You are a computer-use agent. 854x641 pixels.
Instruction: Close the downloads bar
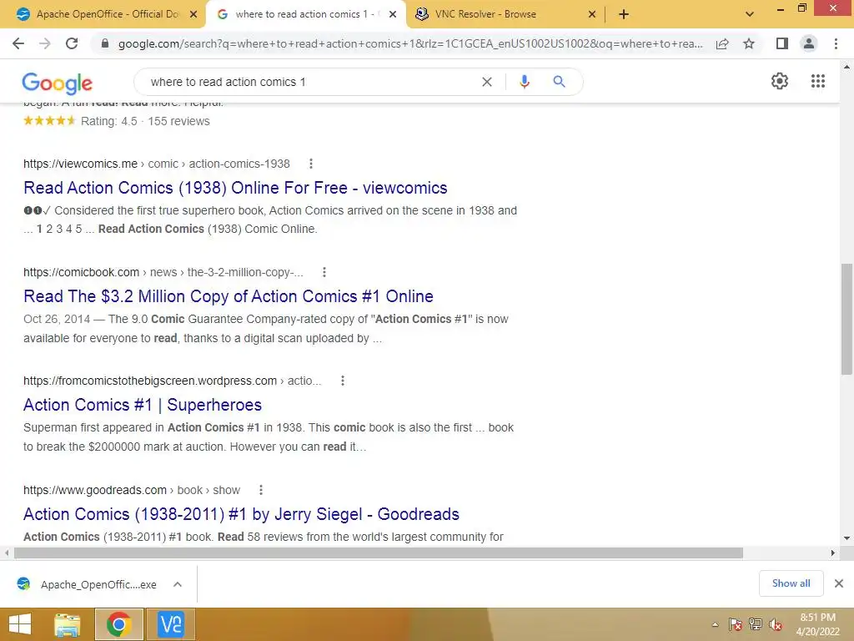839,583
